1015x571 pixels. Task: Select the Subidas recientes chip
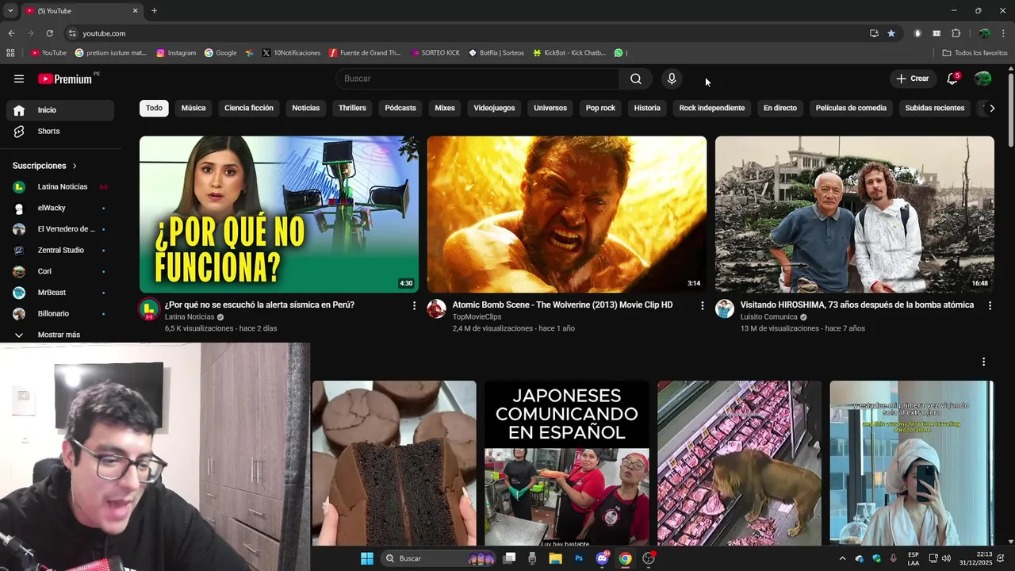coord(935,108)
